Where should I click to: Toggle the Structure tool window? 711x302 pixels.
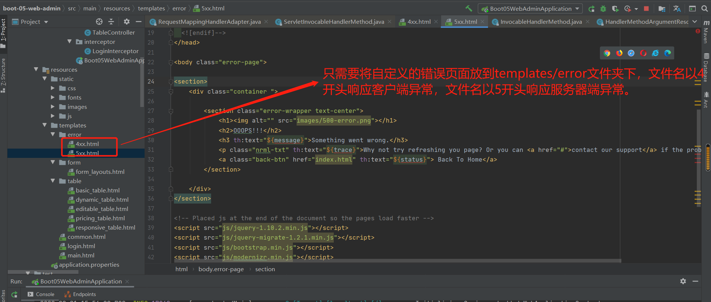[x=3, y=75]
